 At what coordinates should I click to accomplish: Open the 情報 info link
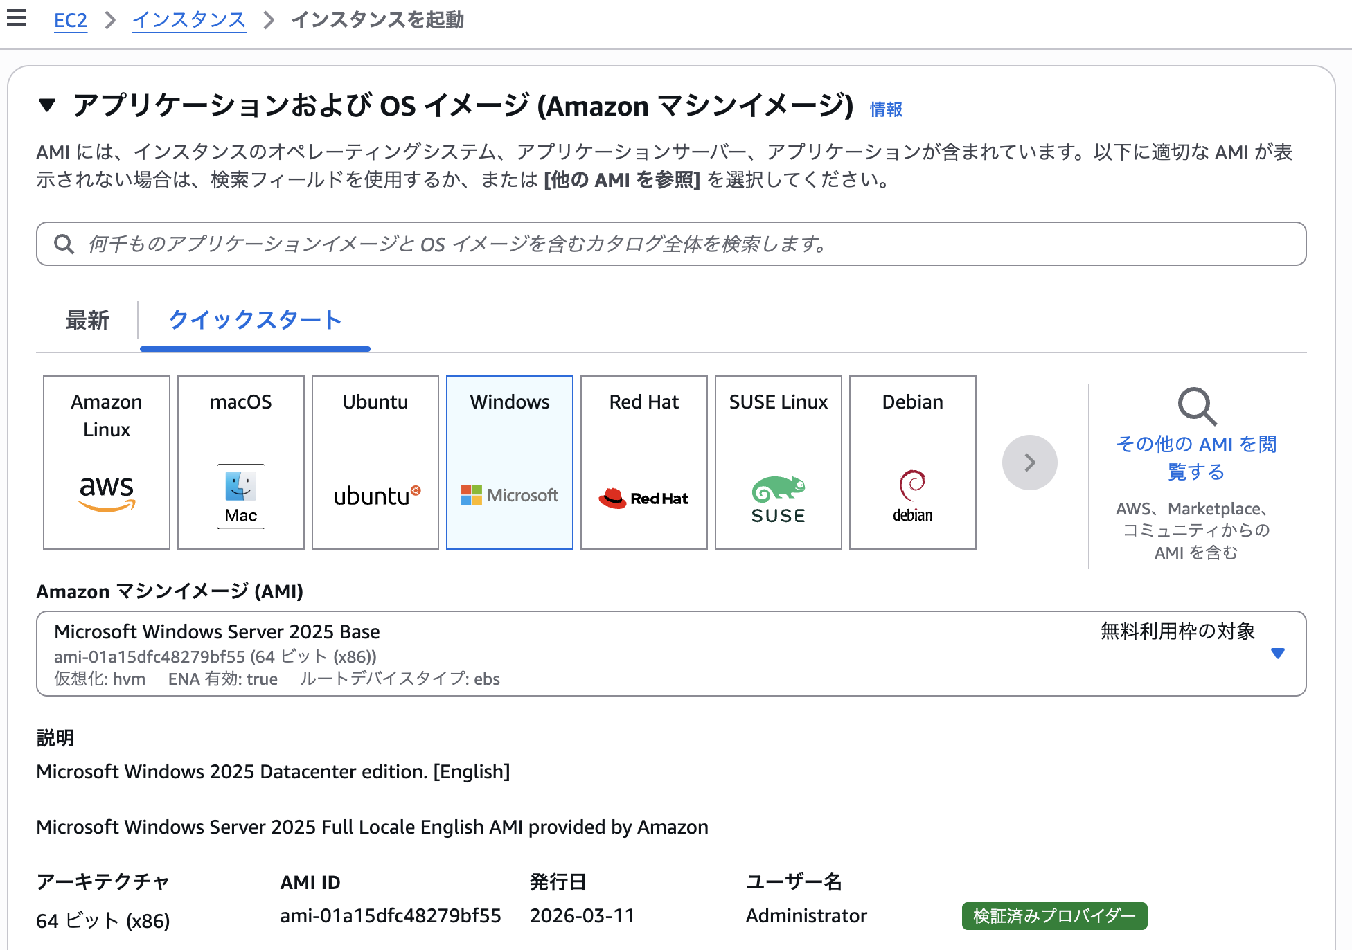886,109
